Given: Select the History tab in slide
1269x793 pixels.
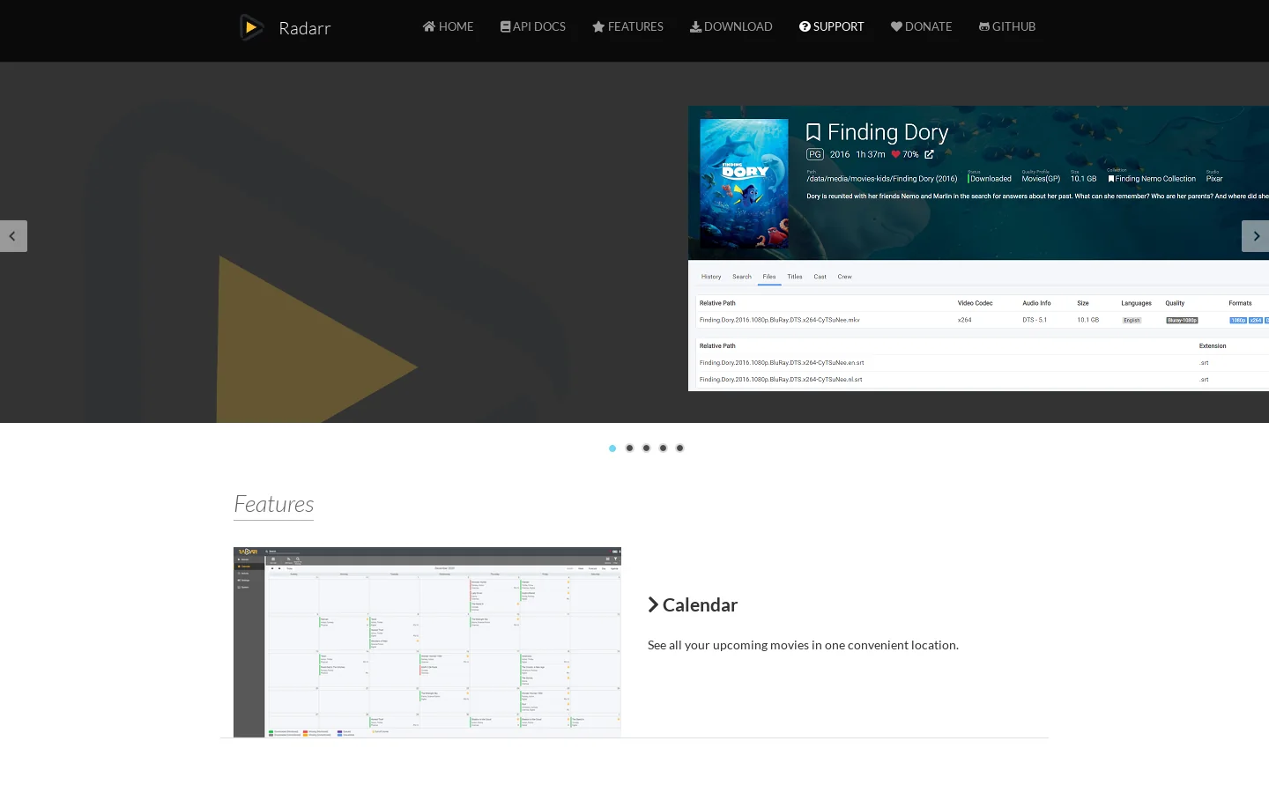Looking at the screenshot, I should [711, 277].
